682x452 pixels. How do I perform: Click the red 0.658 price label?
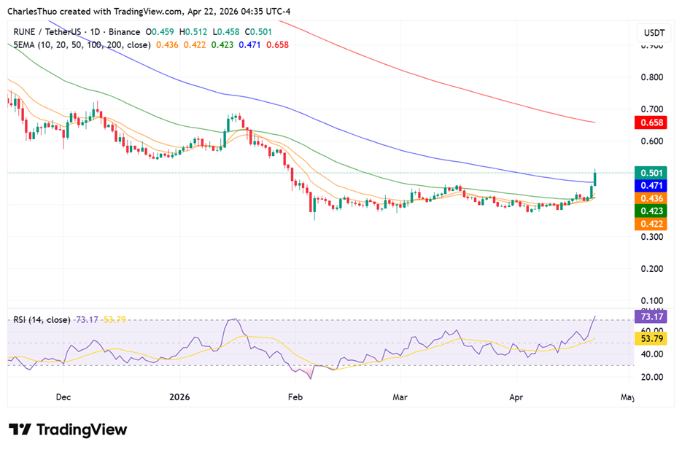[650, 122]
